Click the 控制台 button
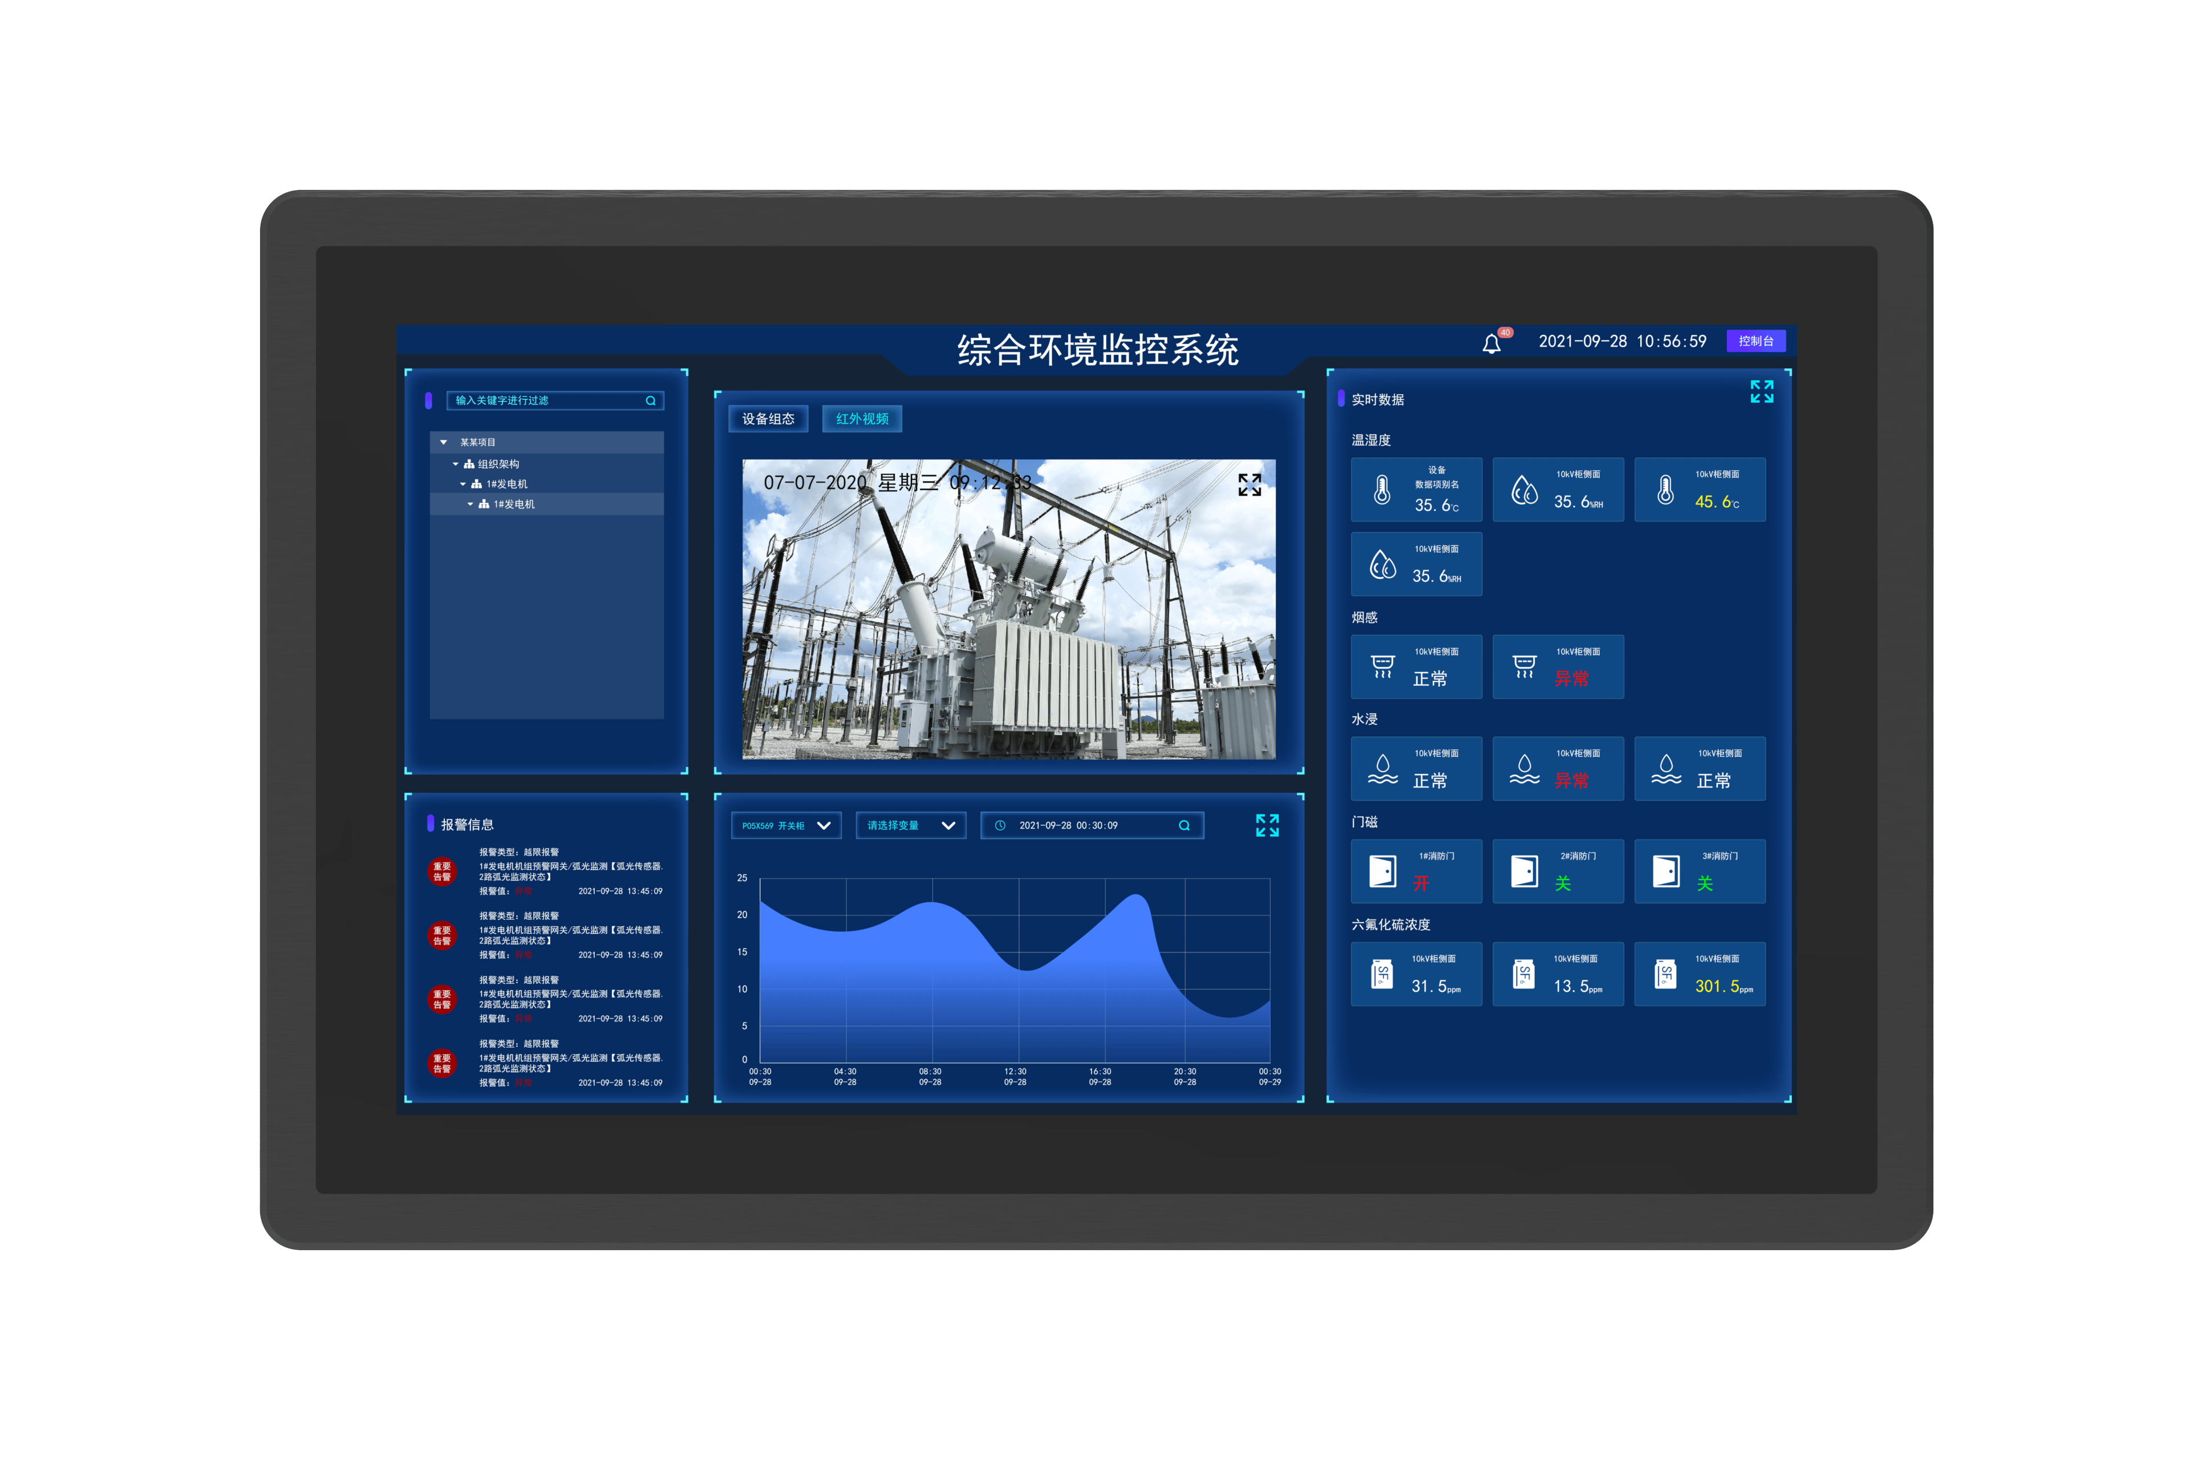Image resolution: width=2190 pixels, height=1460 pixels. (x=1755, y=341)
